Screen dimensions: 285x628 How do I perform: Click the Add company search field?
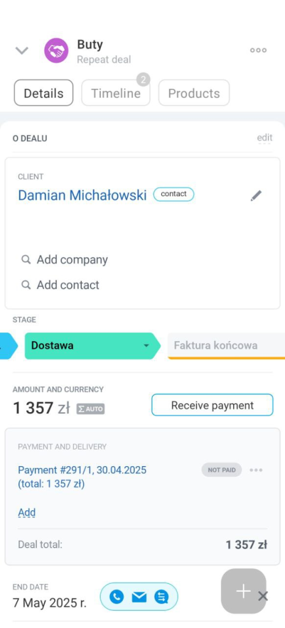pyautogui.click(x=65, y=259)
